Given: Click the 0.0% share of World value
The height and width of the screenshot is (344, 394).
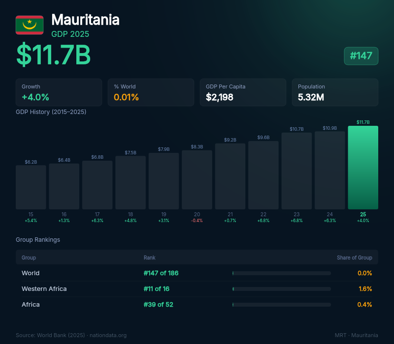Looking at the screenshot, I should click(364, 273).
